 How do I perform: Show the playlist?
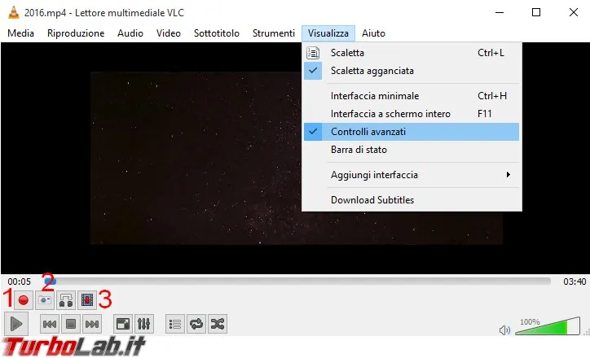click(x=175, y=324)
